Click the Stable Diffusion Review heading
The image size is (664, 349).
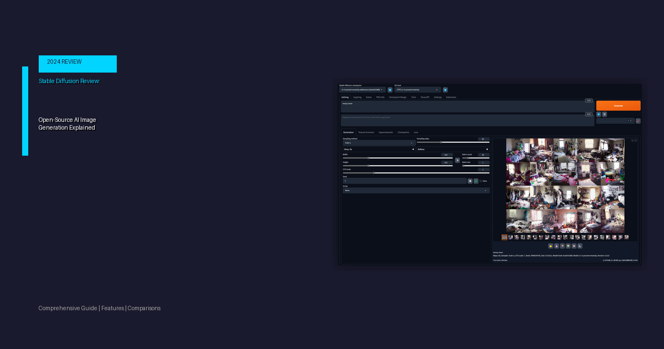(x=69, y=81)
